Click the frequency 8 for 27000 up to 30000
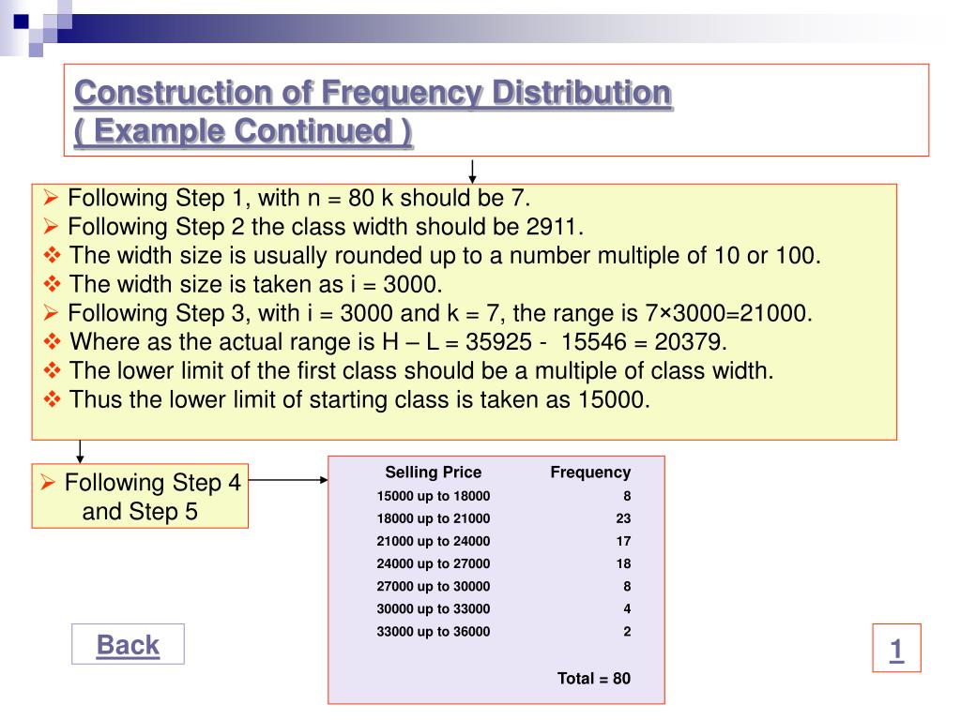This screenshot has height=720, width=961. 627,587
